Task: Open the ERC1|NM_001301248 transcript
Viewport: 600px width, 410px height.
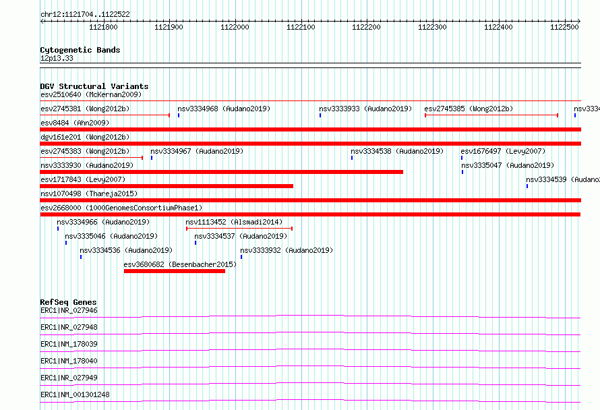Action: [x=75, y=394]
